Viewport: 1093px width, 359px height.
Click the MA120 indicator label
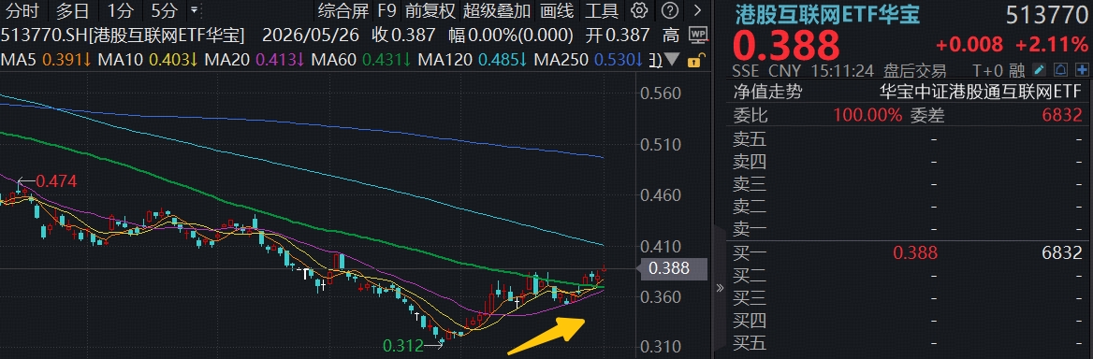pyautogui.click(x=445, y=61)
